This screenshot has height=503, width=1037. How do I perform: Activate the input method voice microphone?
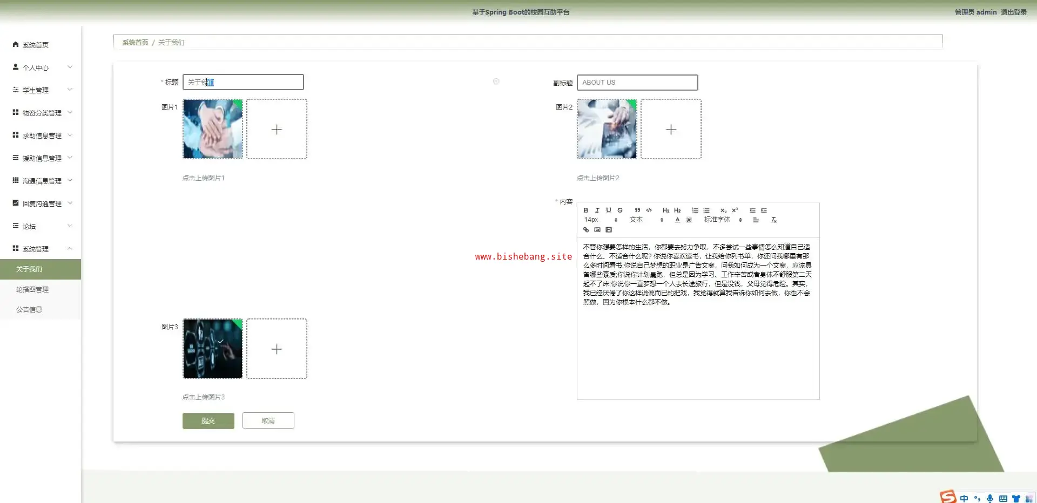pyautogui.click(x=990, y=499)
